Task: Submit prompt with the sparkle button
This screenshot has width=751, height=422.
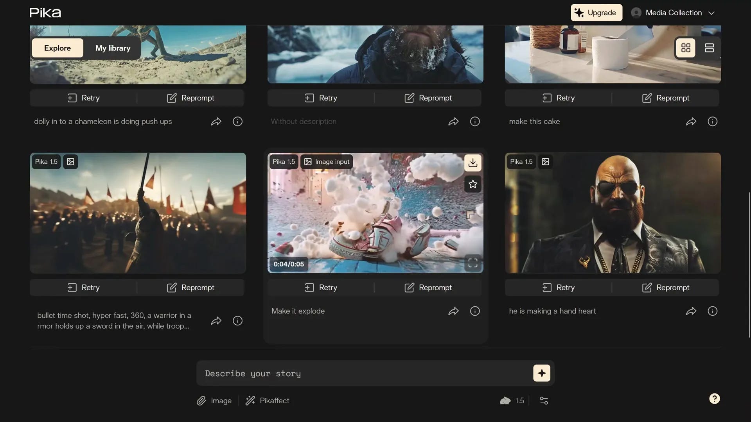Action: click(x=541, y=373)
